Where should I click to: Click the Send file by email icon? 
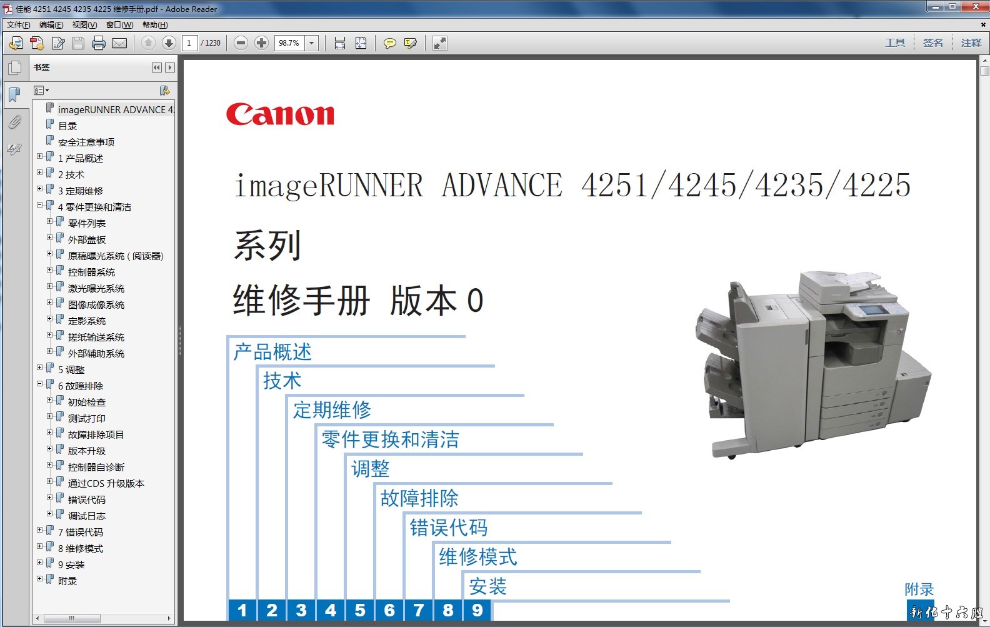[119, 43]
